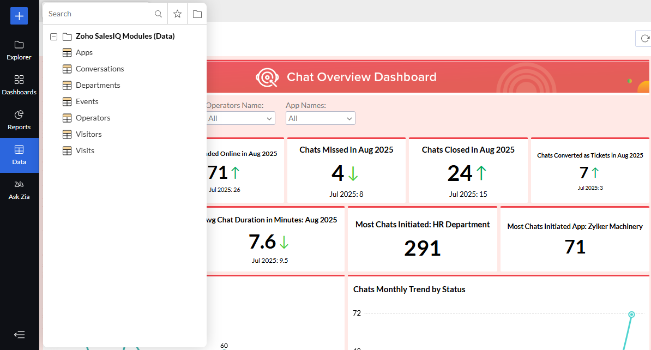651x350 pixels.
Task: Click Chats Monthly Trend by Status heading
Action: pyautogui.click(x=409, y=289)
